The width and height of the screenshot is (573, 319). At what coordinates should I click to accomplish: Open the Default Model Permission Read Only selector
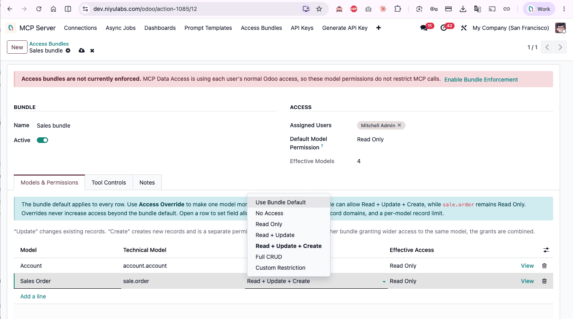click(370, 139)
